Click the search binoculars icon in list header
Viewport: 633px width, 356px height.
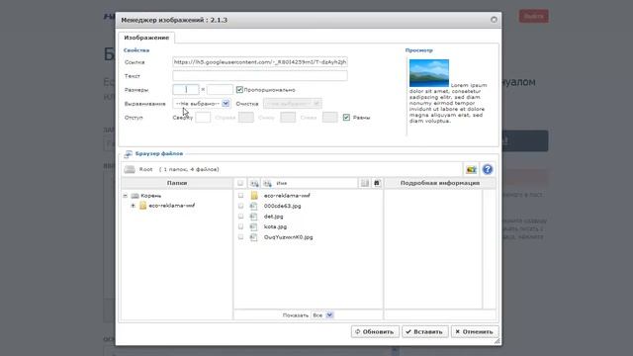(377, 183)
